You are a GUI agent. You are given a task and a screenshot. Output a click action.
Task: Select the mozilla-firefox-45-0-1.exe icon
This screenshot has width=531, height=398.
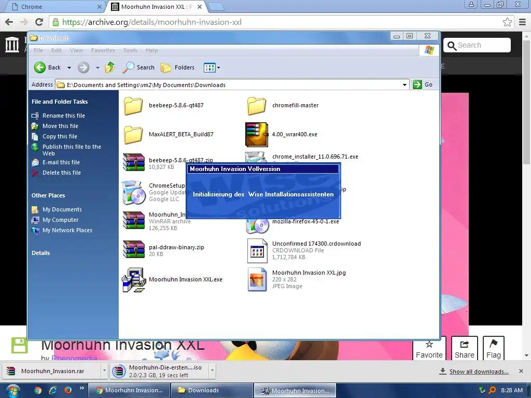pos(257,226)
